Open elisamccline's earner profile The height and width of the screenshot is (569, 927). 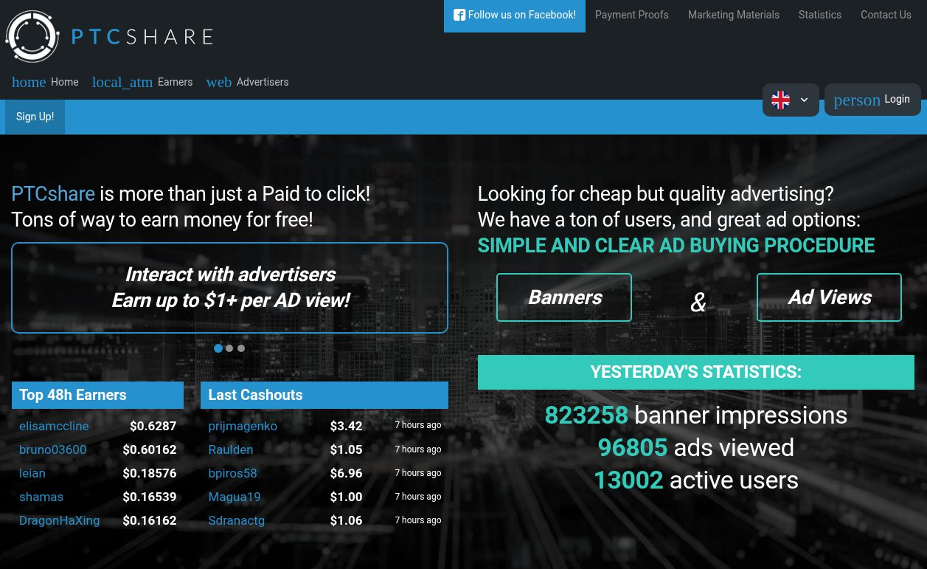point(54,426)
